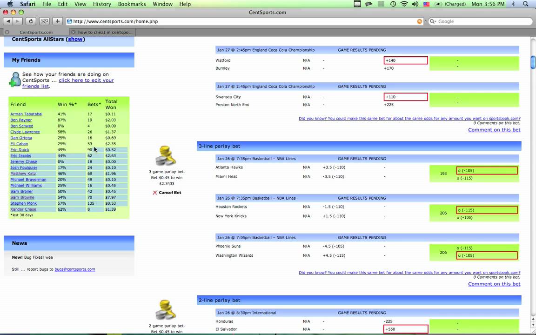Image resolution: width=536 pixels, height=335 pixels.
Task: Open the File menu
Action: 47,4
